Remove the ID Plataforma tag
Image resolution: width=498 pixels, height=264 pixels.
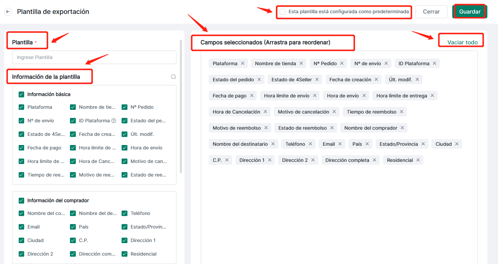[434, 63]
